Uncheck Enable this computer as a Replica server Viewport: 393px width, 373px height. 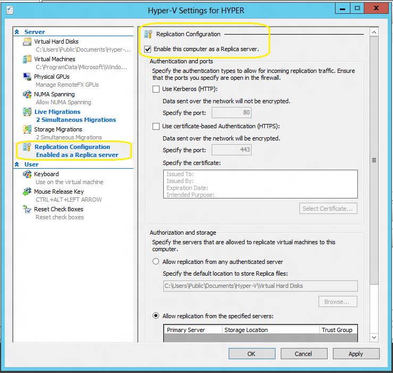click(x=148, y=49)
